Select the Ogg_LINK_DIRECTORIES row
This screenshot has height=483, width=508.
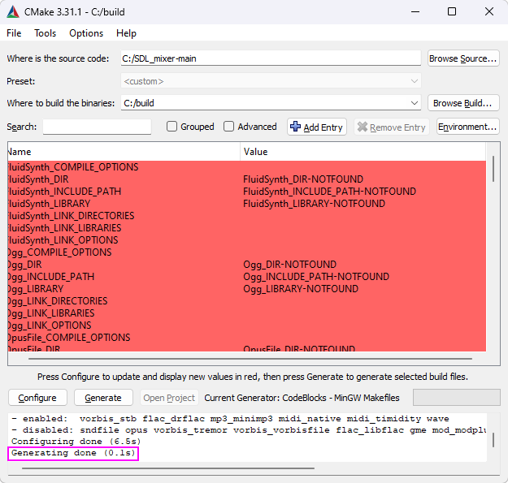tap(246, 301)
